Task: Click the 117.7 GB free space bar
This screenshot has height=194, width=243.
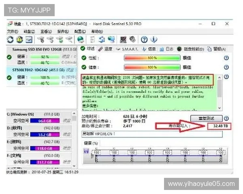Action: coord(45,162)
